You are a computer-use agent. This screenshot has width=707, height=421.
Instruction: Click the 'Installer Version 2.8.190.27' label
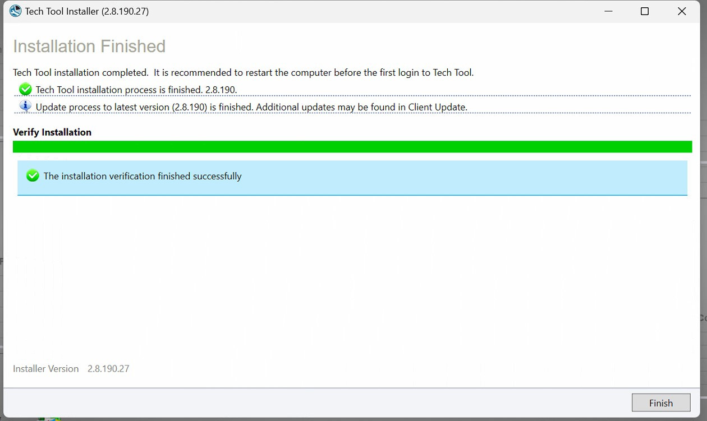coord(71,369)
